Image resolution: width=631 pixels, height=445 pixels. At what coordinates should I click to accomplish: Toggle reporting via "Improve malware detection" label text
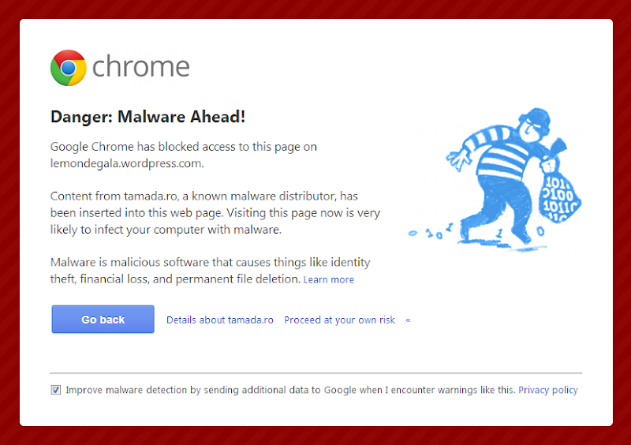290,390
